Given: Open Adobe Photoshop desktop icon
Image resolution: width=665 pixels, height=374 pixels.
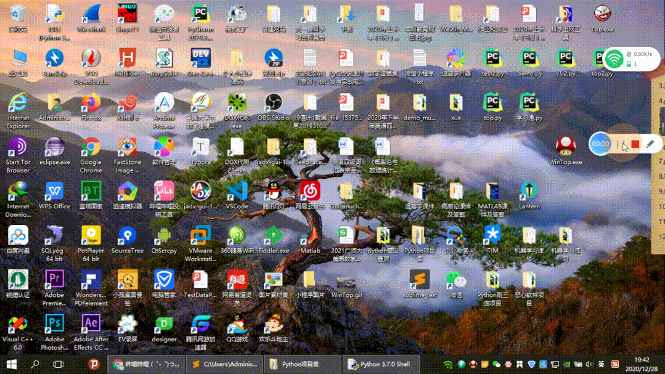Looking at the screenshot, I should (x=54, y=332).
